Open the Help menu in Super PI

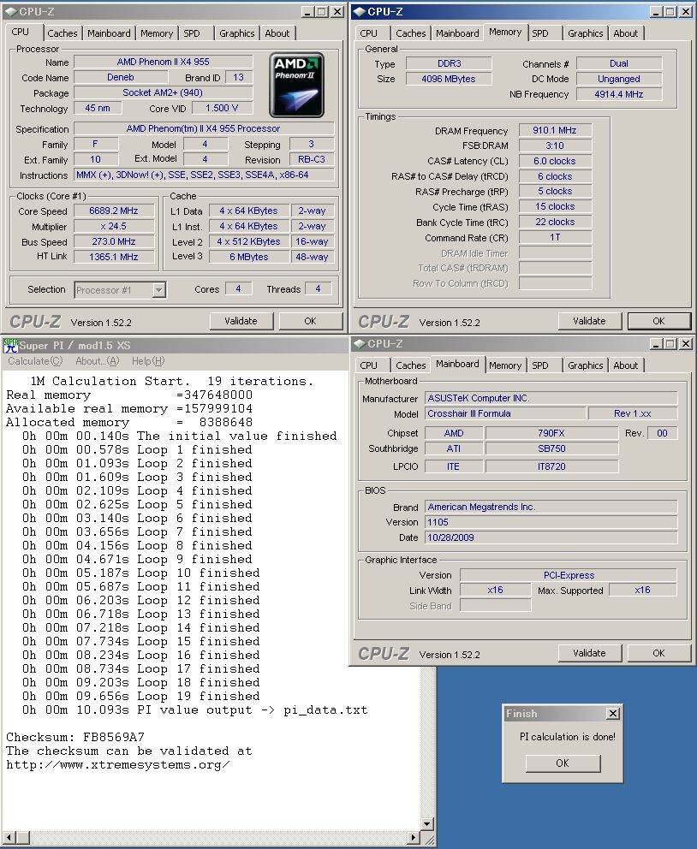[148, 361]
